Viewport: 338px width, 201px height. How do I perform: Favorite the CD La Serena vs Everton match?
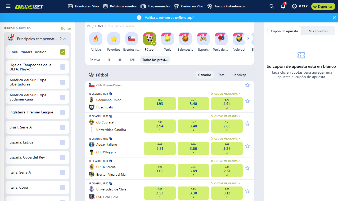247,168
